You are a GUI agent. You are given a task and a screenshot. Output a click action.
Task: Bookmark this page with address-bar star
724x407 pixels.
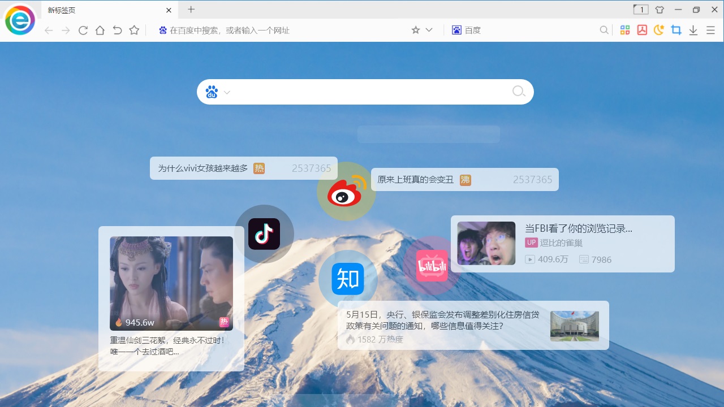click(416, 30)
